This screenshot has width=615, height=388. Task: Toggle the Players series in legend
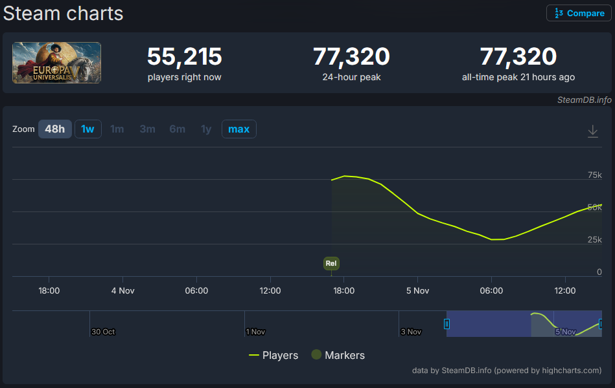(273, 355)
